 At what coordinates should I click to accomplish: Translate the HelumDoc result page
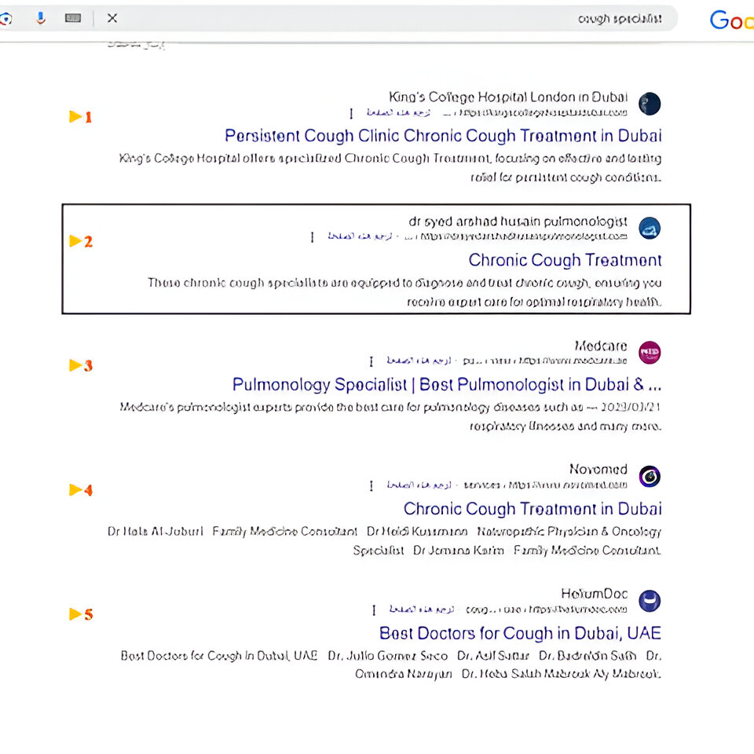click(421, 609)
